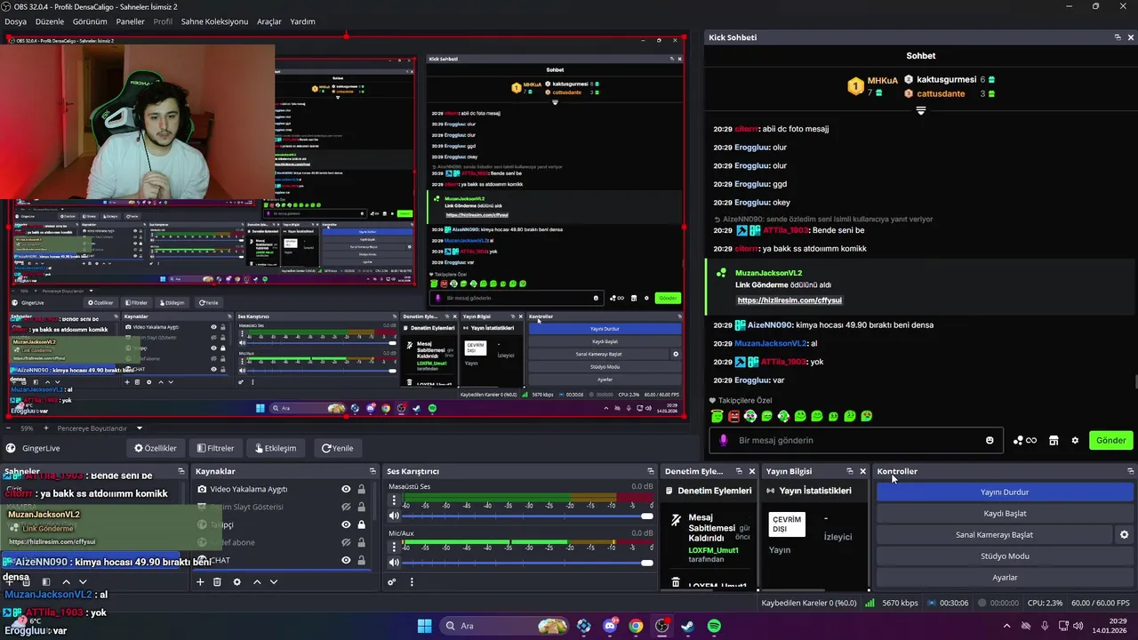
Task: Close the Denetim Eylemleri dock
Action: click(x=752, y=471)
